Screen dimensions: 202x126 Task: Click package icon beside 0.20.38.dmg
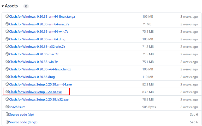pyautogui.click(x=7, y=77)
